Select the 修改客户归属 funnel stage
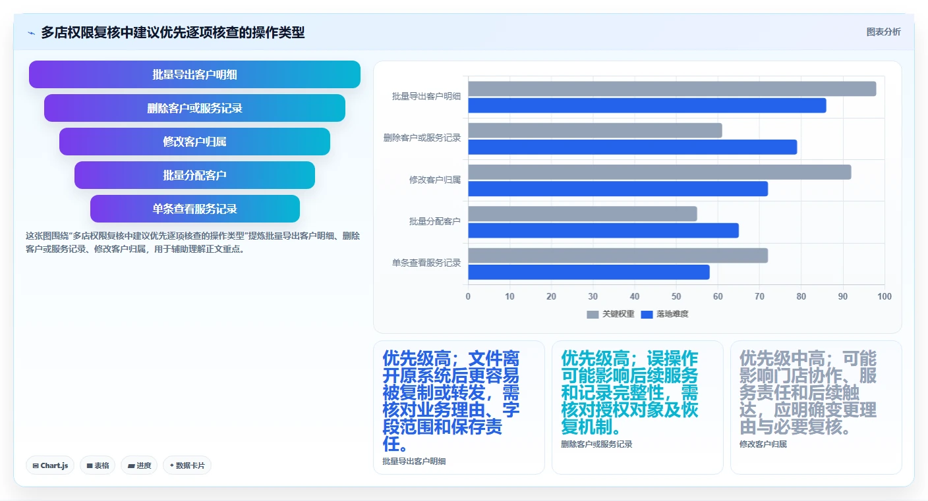Viewport: 928px width, 501px height. 194,142
